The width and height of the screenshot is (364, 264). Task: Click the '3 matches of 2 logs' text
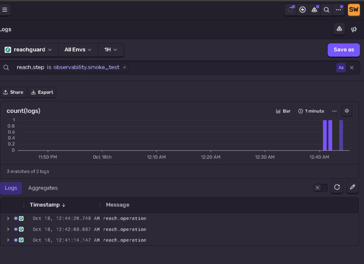tap(28, 171)
